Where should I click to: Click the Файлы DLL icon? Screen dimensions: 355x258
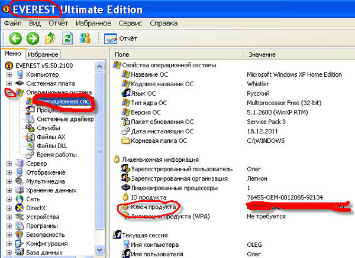(x=30, y=146)
